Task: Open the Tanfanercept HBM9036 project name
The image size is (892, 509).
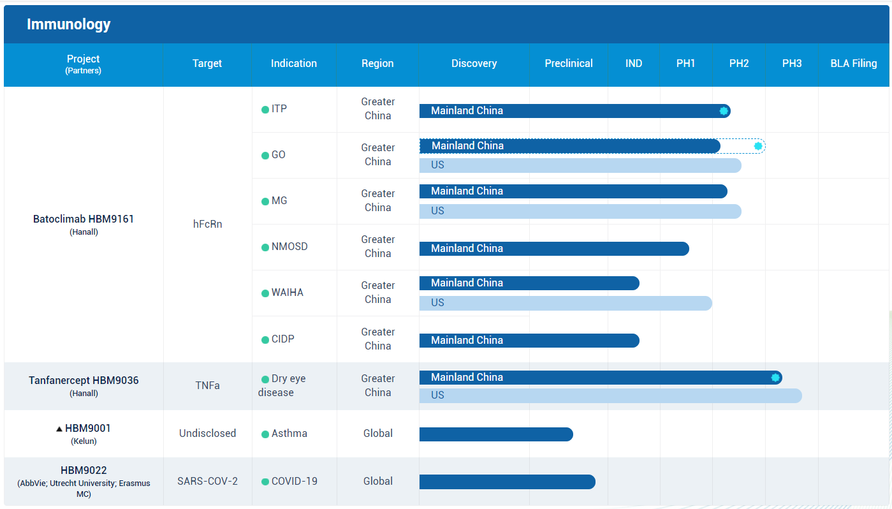Action: pos(84,380)
